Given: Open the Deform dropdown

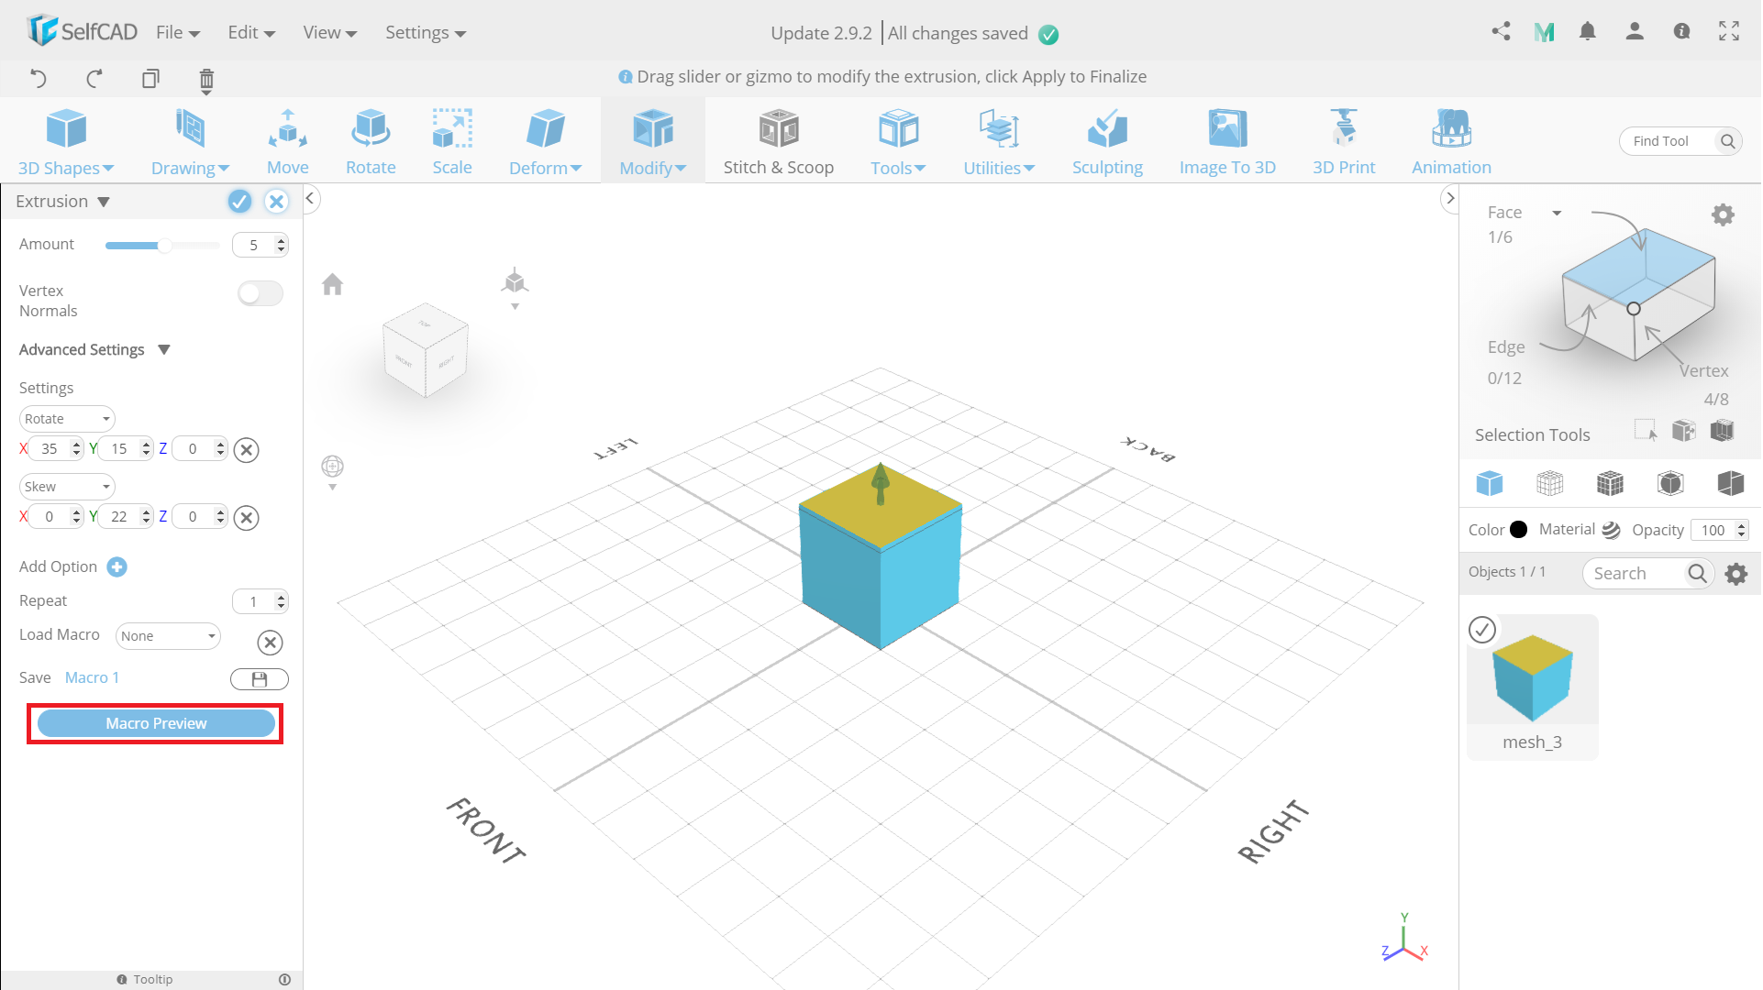Looking at the screenshot, I should click(545, 142).
